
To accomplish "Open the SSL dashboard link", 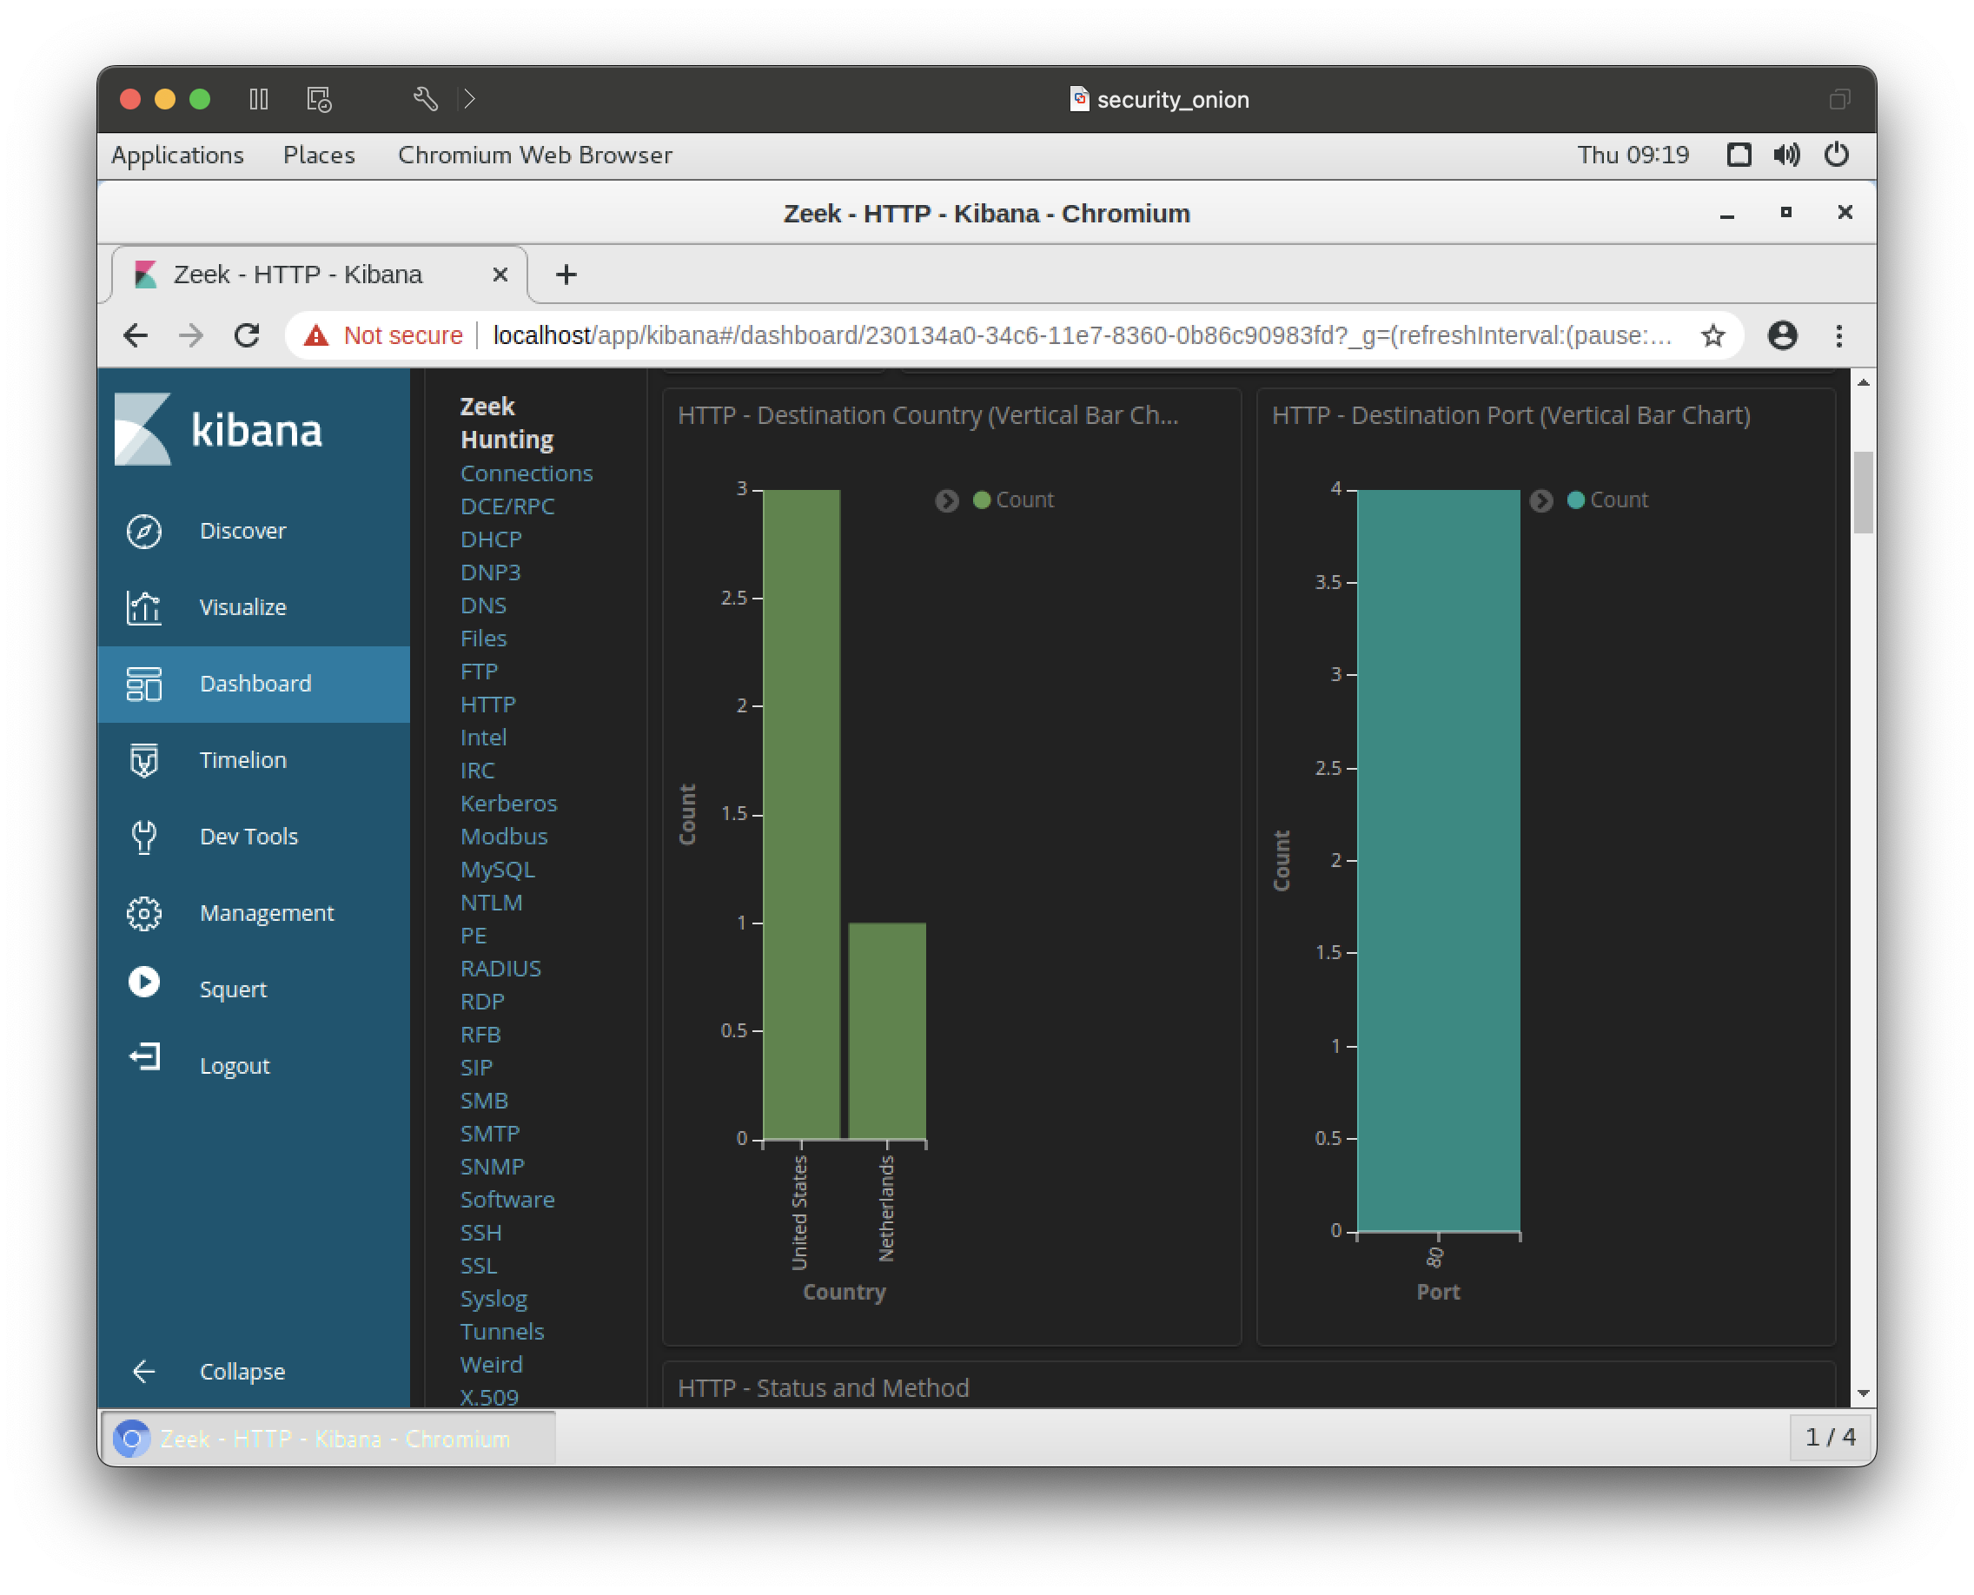I will point(479,1265).
